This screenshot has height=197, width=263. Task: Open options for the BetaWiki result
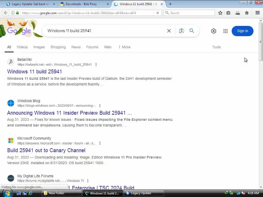[96, 64]
